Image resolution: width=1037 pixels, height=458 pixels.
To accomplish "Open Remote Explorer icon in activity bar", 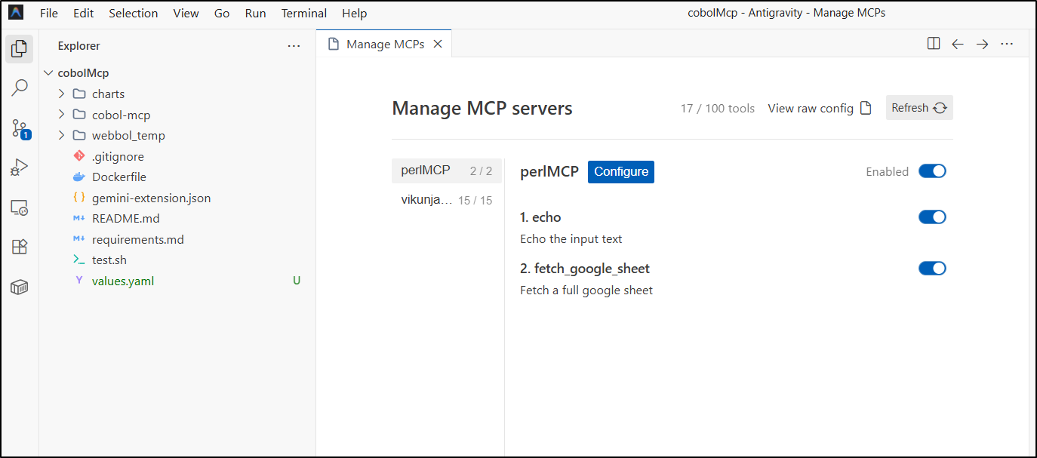I will pos(20,207).
